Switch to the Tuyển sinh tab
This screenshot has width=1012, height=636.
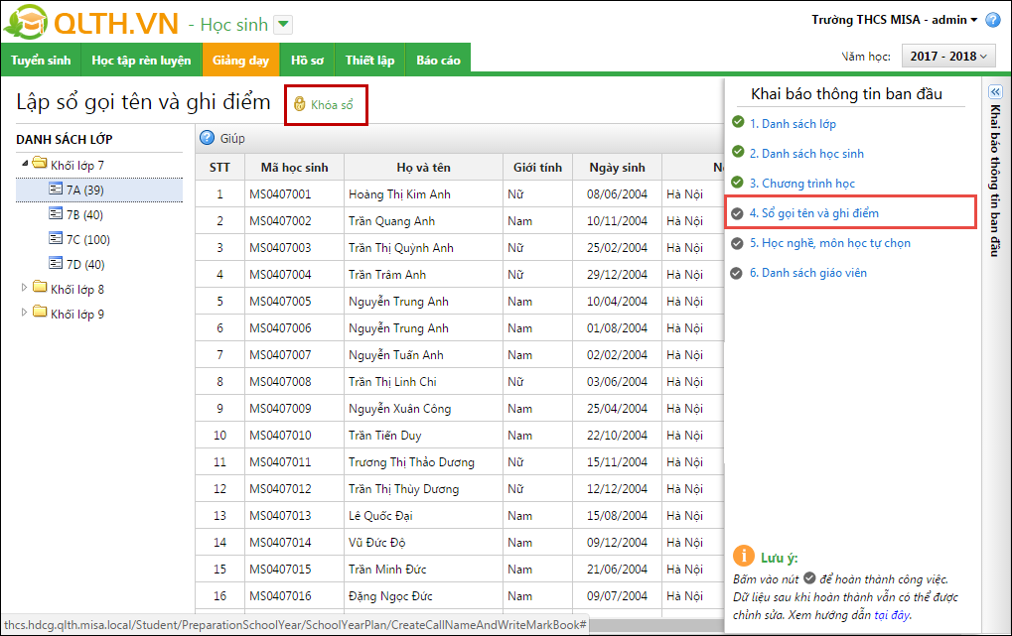tap(41, 61)
